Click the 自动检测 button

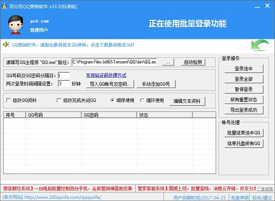click(x=193, y=62)
